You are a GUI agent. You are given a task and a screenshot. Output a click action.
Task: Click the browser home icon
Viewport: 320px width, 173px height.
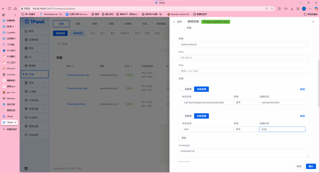point(15,8)
